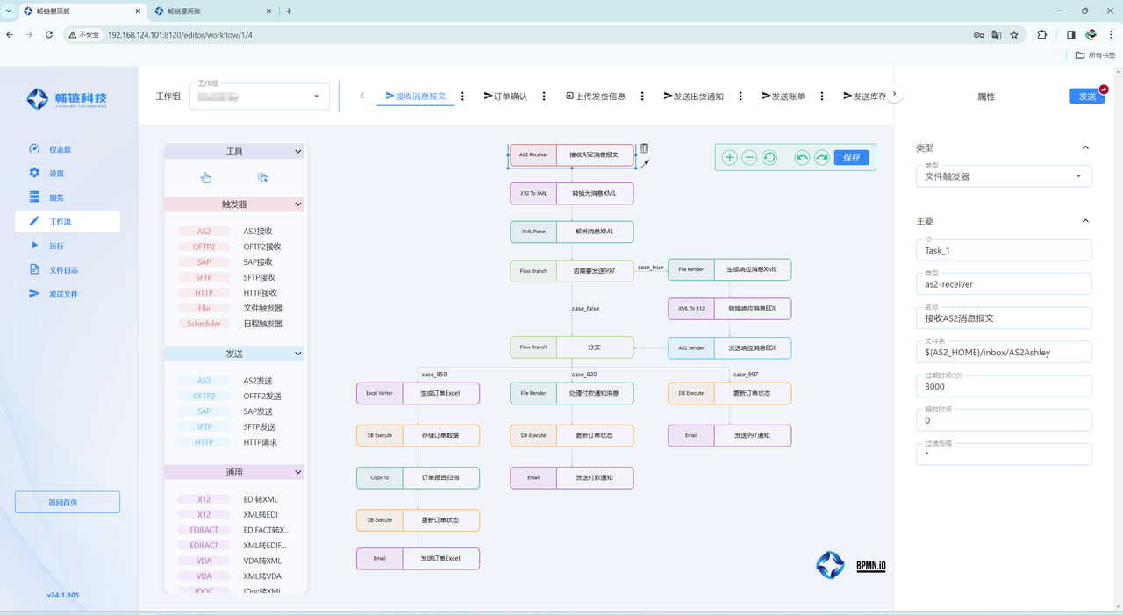
Task: Collapse the 主要 properties section
Action: tap(1085, 221)
